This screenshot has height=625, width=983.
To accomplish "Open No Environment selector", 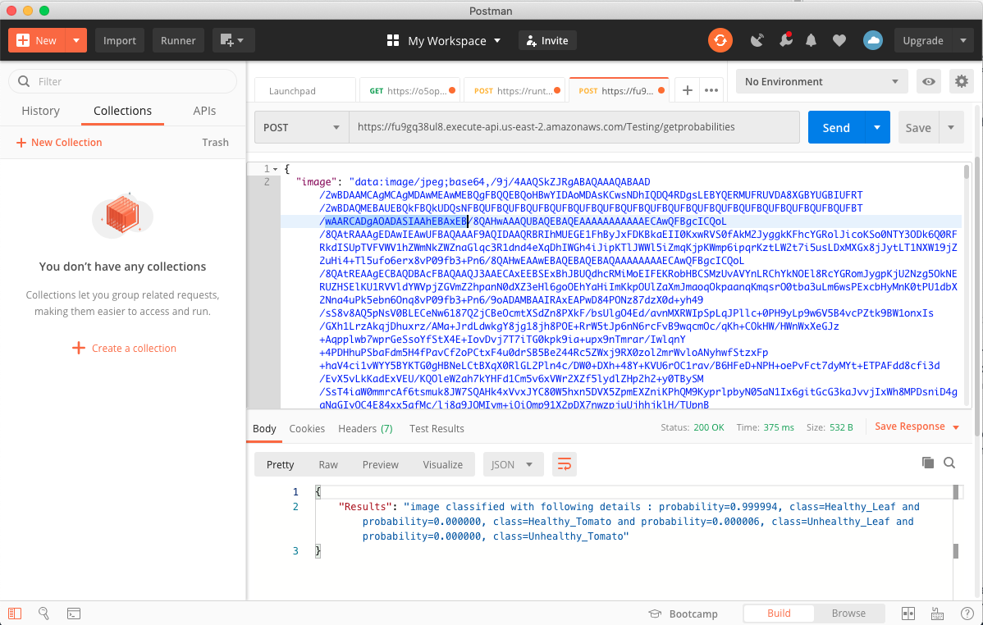I will pyautogui.click(x=821, y=81).
